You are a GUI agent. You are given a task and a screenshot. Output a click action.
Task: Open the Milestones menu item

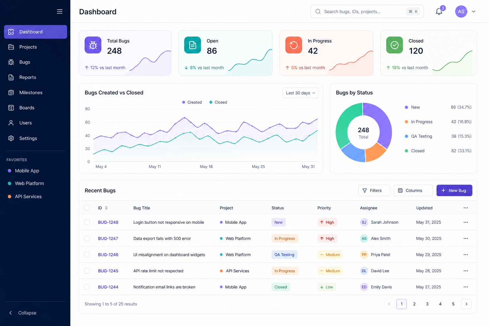35,93
